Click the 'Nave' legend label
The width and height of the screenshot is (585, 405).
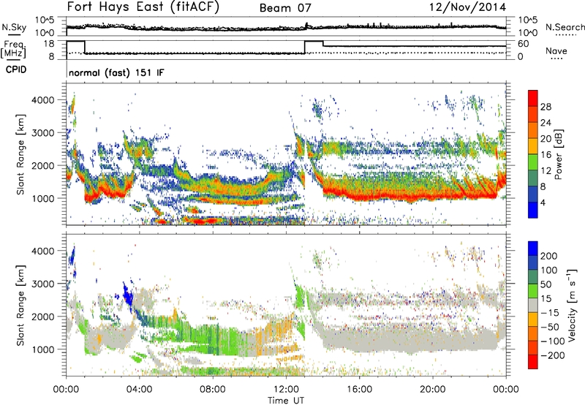pos(556,50)
